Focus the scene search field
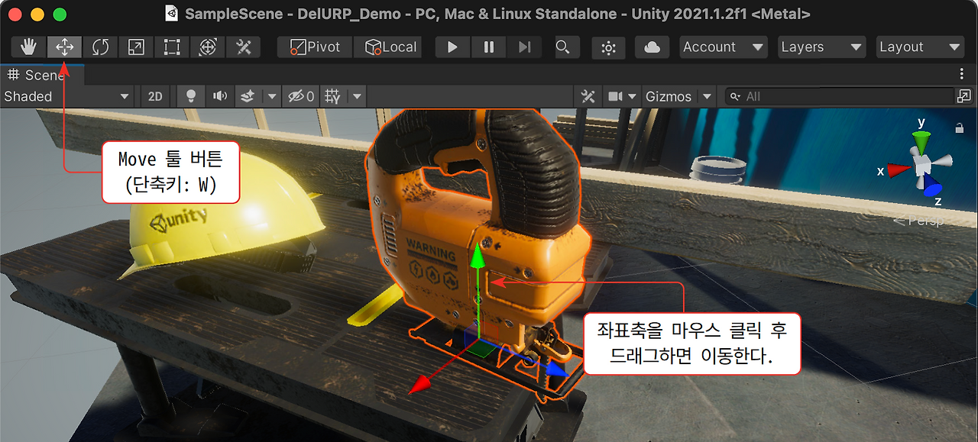The height and width of the screenshot is (442, 978). click(839, 96)
